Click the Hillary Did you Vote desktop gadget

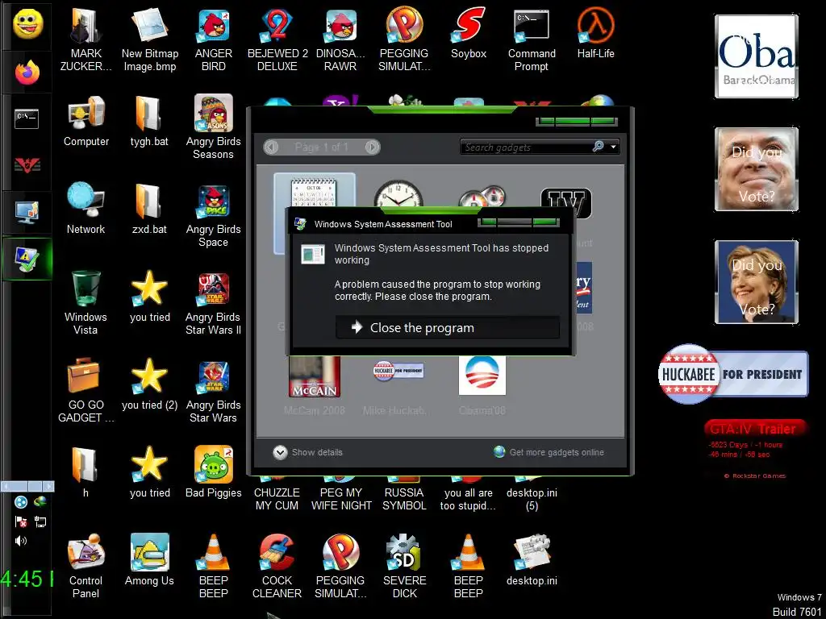(757, 281)
